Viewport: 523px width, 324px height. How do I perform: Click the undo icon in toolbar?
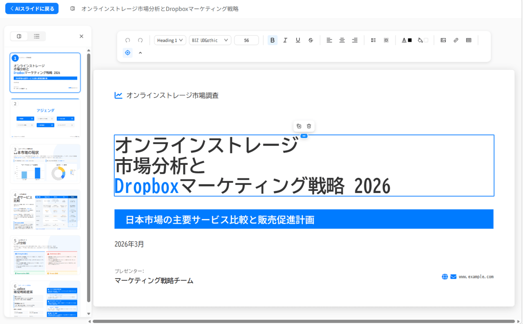point(127,40)
